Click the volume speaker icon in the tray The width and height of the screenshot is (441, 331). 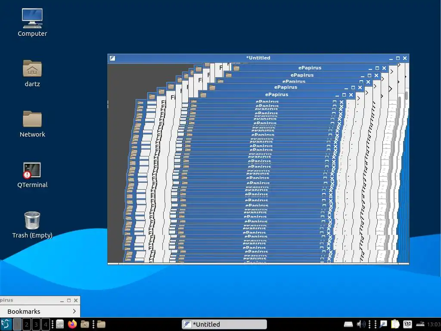(361, 324)
